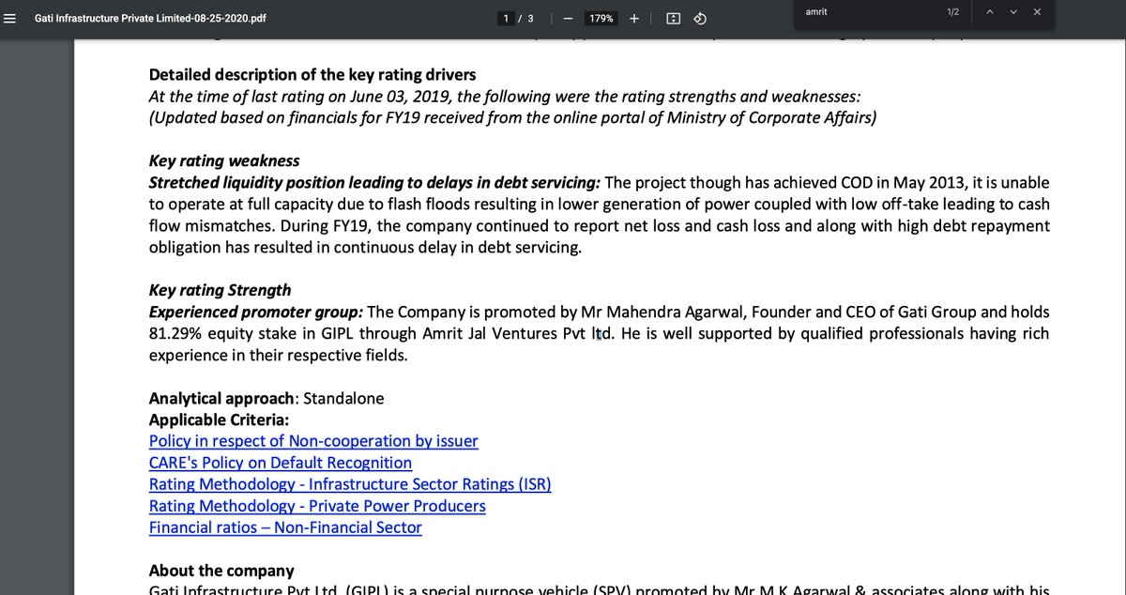
Task: Click the 179% zoom level field
Action: [601, 18]
